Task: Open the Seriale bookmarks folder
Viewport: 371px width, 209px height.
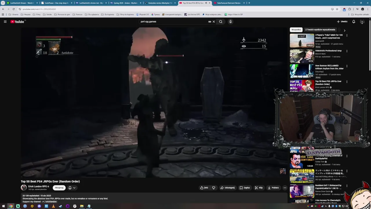Action: click(47, 14)
